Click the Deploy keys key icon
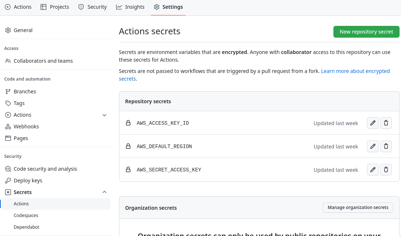Viewport: 401px width, 236px height. pos(8,181)
